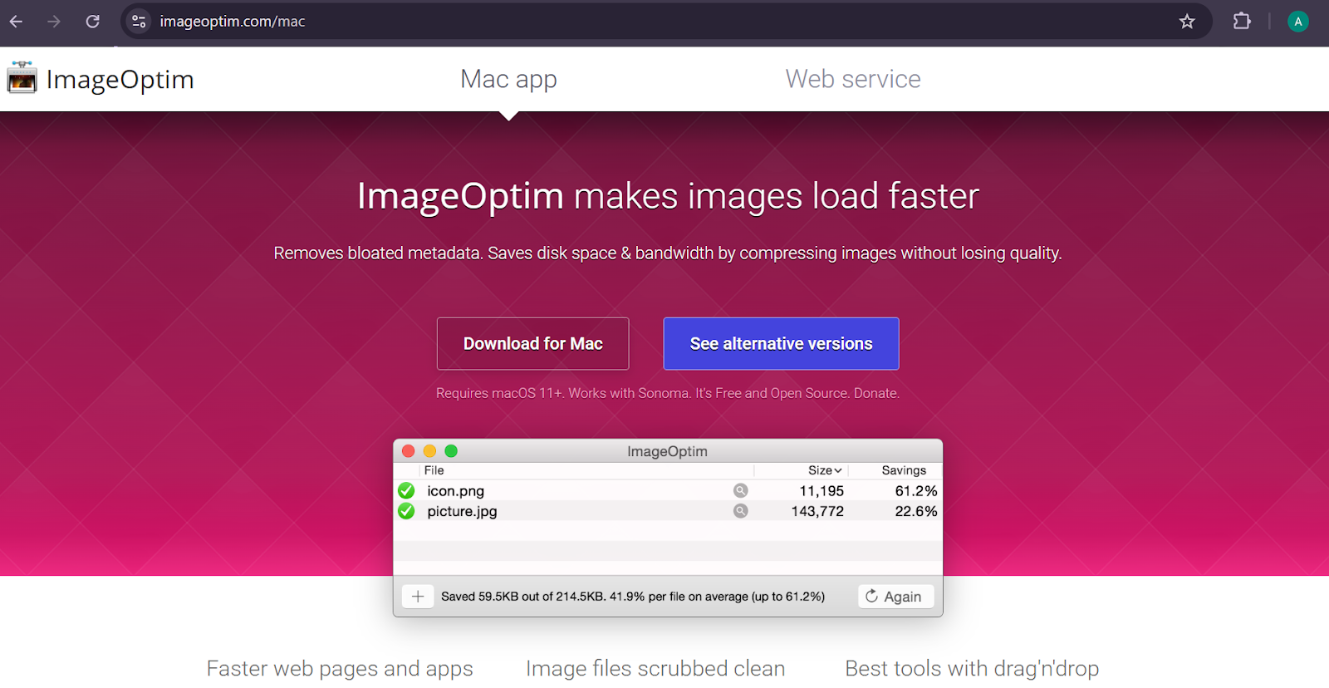Reload the current page
Viewport: 1329px width, 688px height.
(92, 22)
